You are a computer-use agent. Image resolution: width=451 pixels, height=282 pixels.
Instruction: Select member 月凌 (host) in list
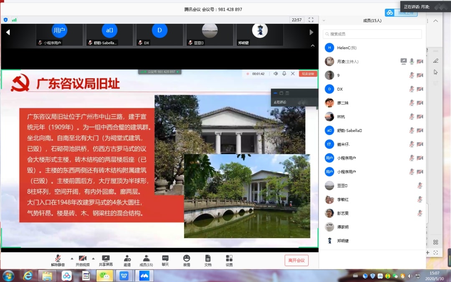point(347,62)
